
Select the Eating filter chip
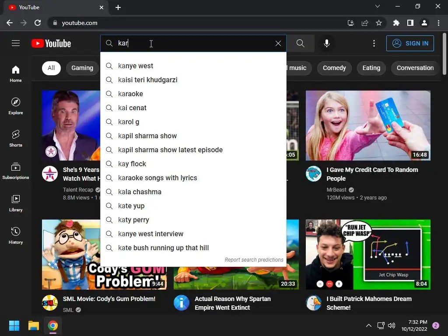click(x=371, y=68)
